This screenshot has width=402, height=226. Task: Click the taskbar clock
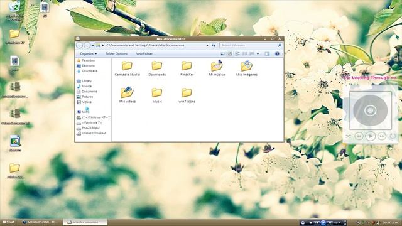tap(391, 222)
